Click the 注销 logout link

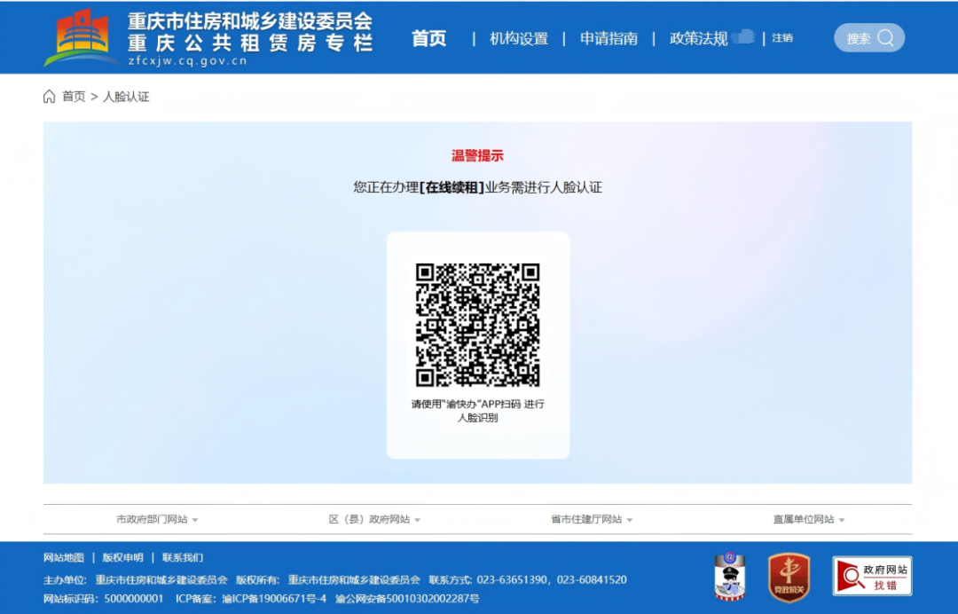pyautogui.click(x=782, y=38)
